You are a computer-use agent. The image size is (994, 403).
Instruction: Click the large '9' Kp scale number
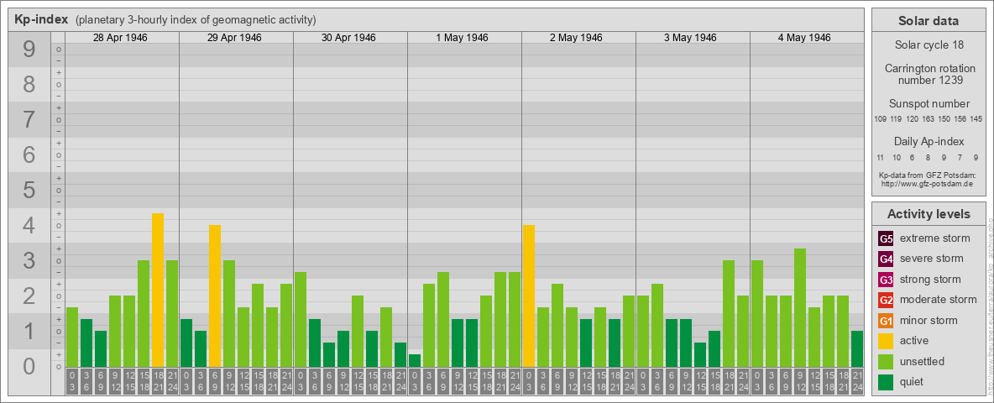pos(29,50)
